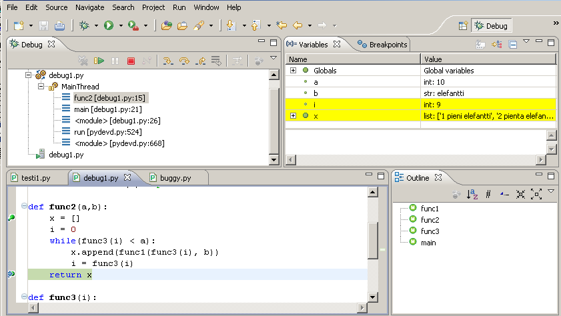Toggle alphabetical sort in Outline view
Viewport: 561px width, 316px height.
472,194
